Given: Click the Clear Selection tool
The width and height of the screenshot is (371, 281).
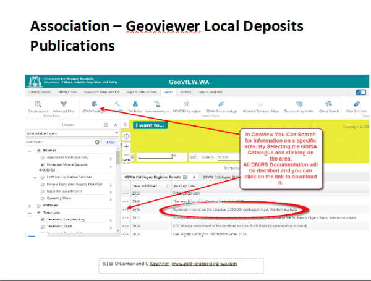Looking at the screenshot, I should (x=356, y=107).
